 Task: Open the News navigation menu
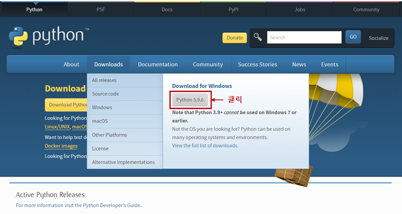pyautogui.click(x=299, y=64)
